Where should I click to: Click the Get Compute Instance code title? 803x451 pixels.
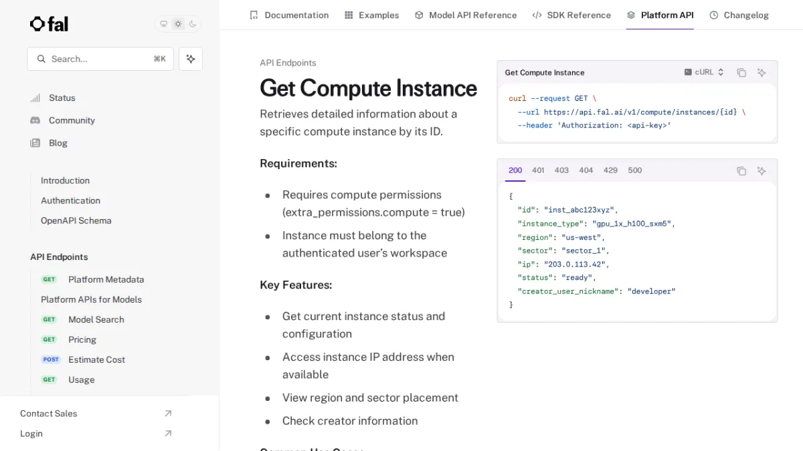click(545, 72)
